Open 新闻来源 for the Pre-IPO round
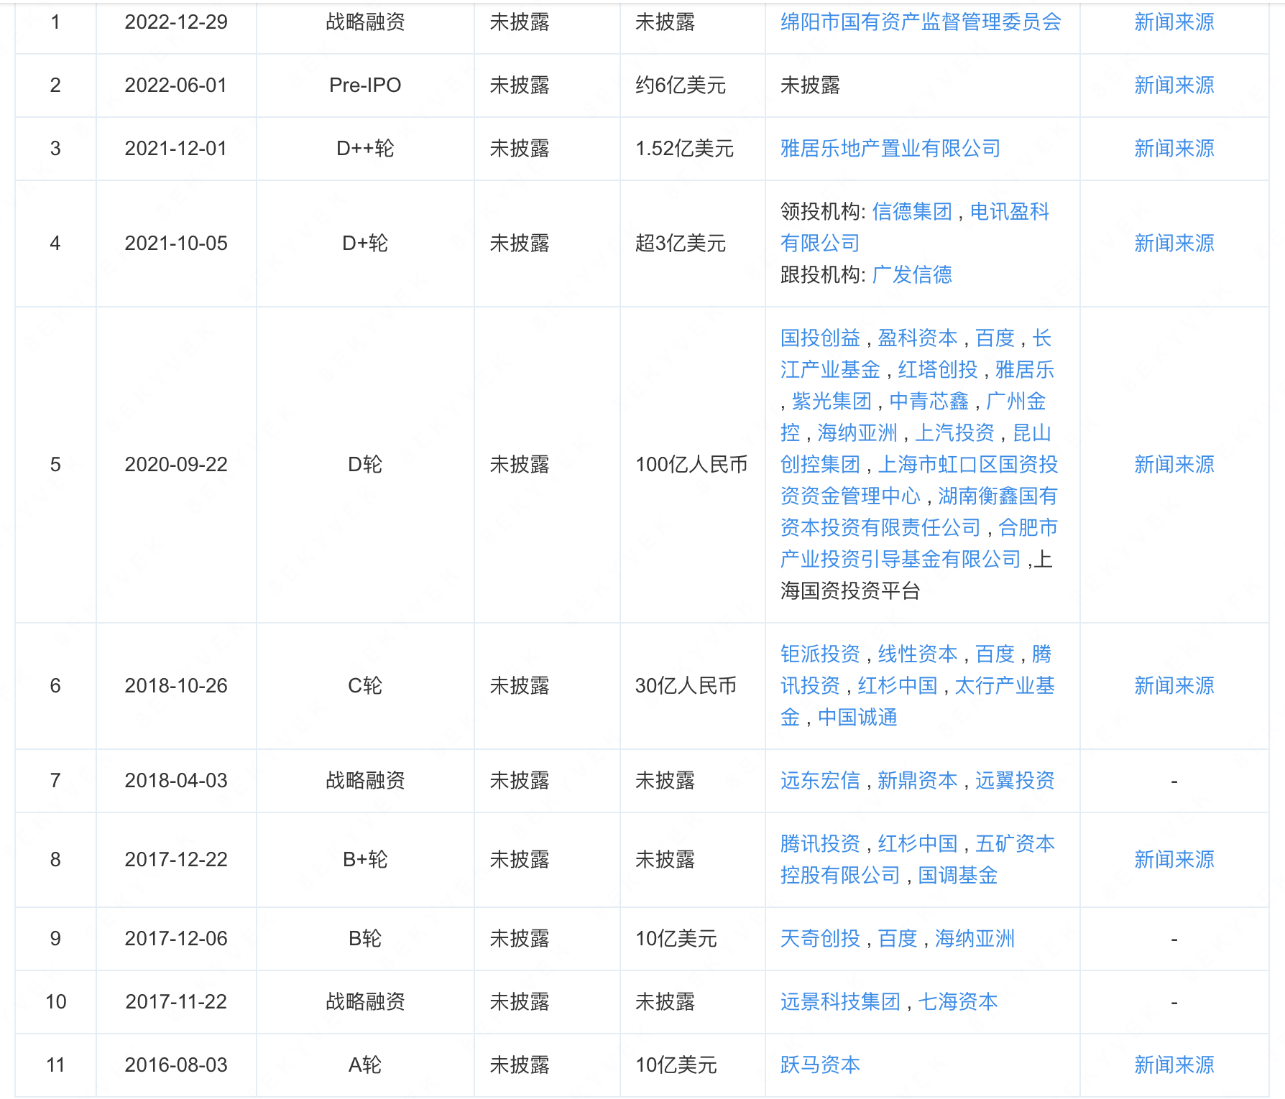Image resolution: width=1285 pixels, height=1099 pixels. tap(1174, 85)
